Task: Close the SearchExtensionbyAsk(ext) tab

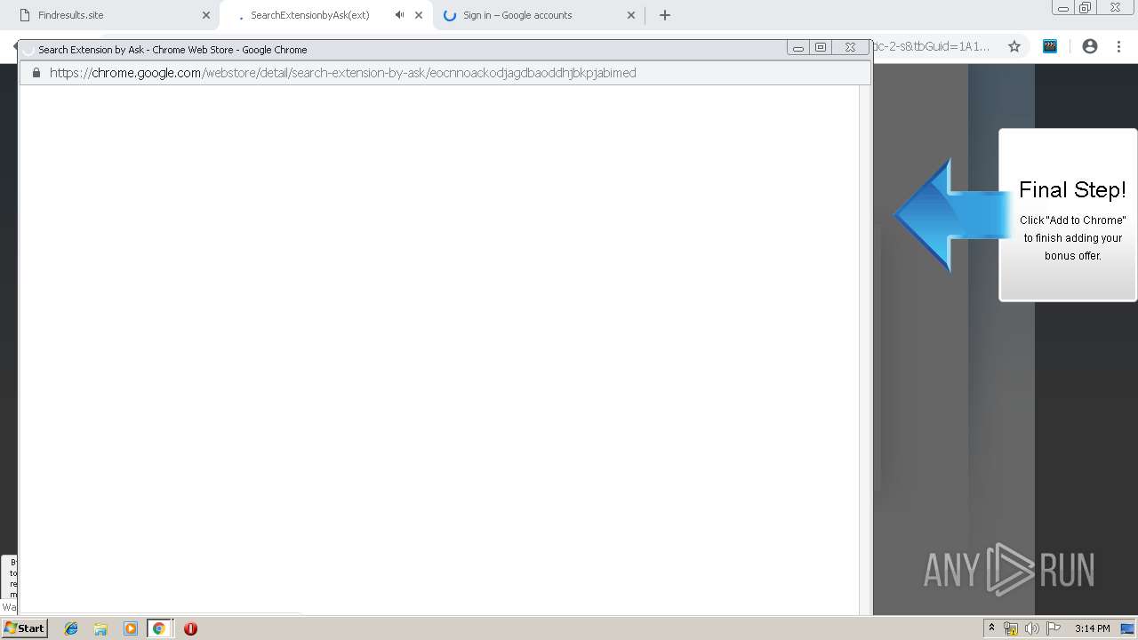Action: tap(419, 15)
